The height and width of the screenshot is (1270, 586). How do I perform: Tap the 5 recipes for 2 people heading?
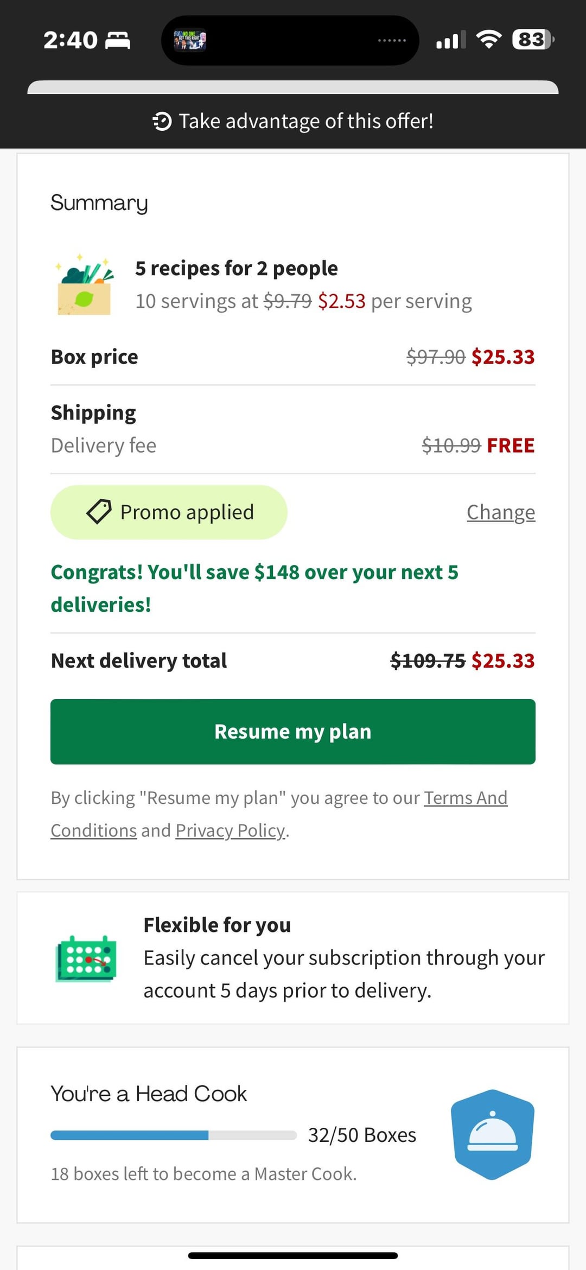point(236,268)
